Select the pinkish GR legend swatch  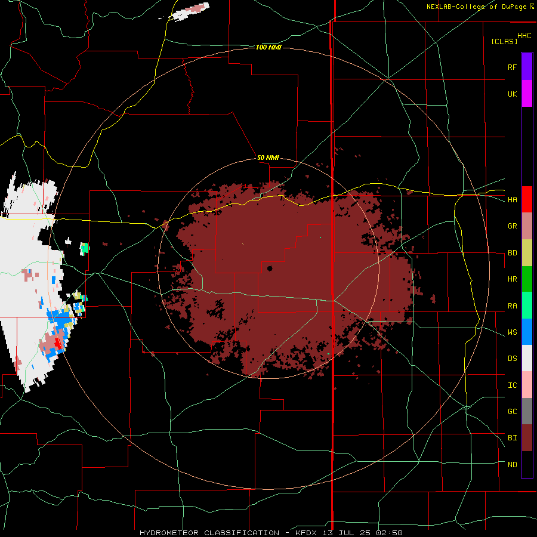pos(527,226)
